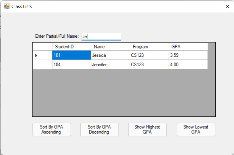
Task: Select the StudentID cell containing 101
Action: 72,55
